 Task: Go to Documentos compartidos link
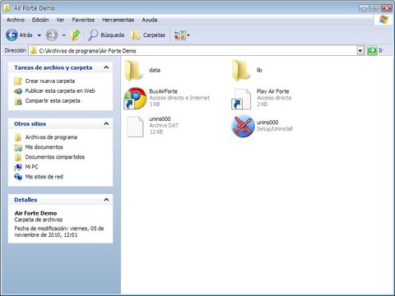click(55, 157)
